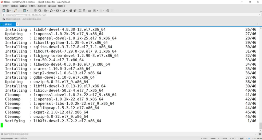Click the terminal vertical scrollbar thumb
This screenshot has height=140, width=262.
pos(261,125)
